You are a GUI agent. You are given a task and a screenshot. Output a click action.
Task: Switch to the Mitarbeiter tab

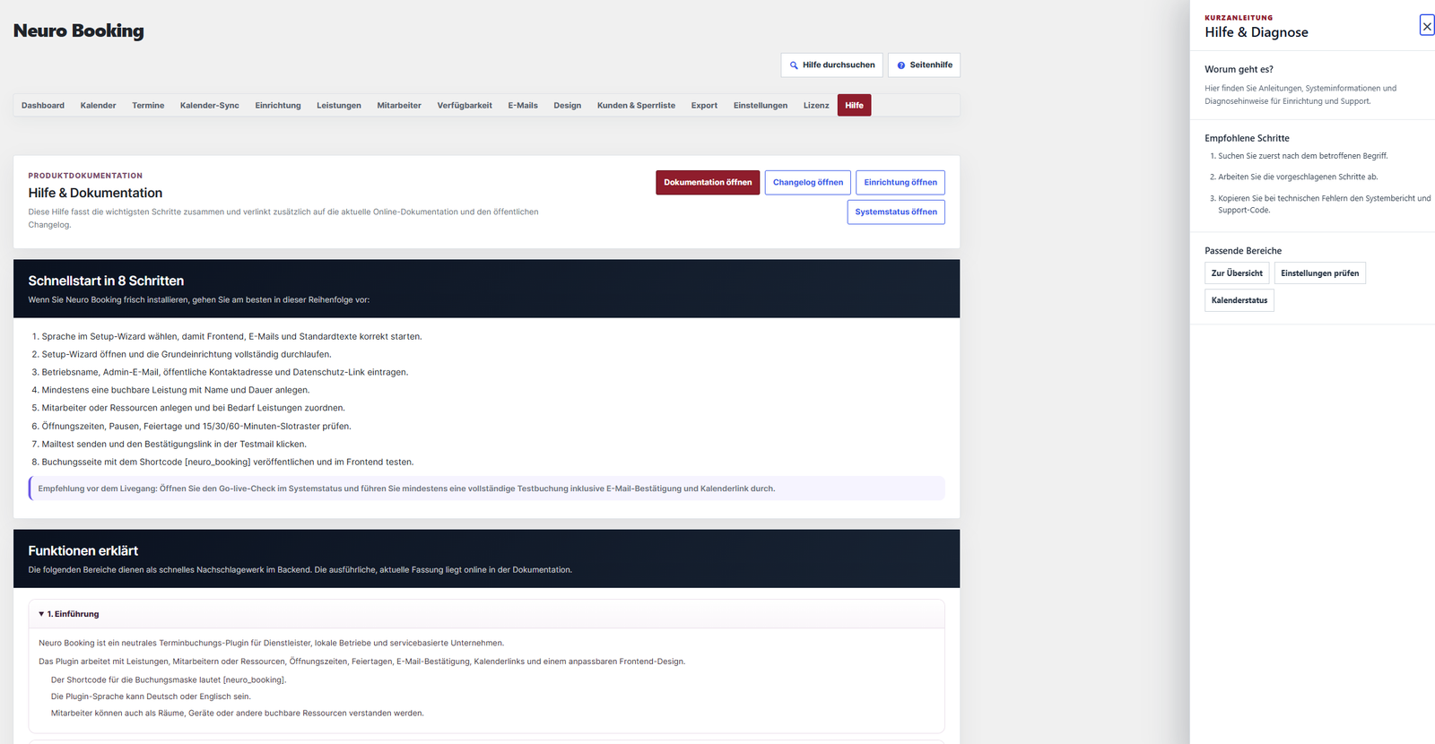399,106
